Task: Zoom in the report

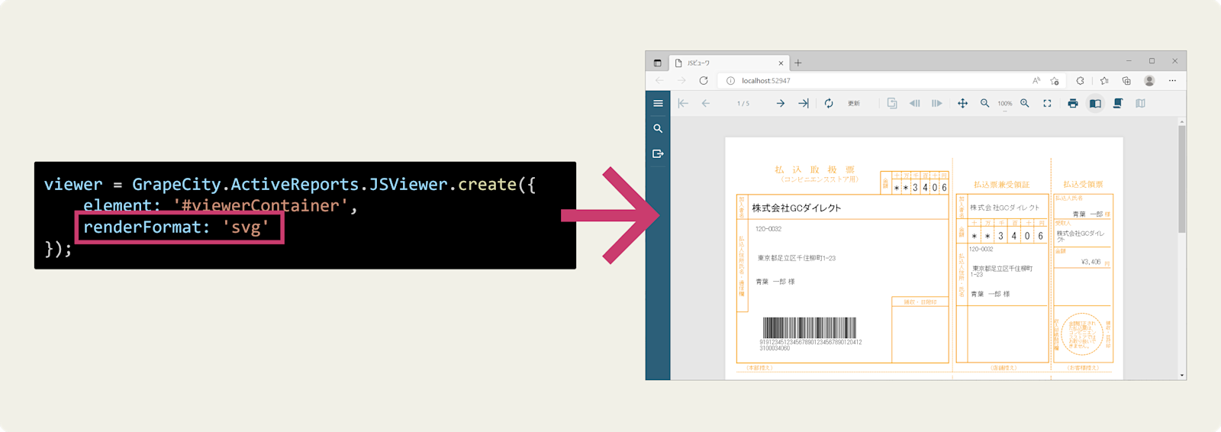Action: tap(1025, 104)
